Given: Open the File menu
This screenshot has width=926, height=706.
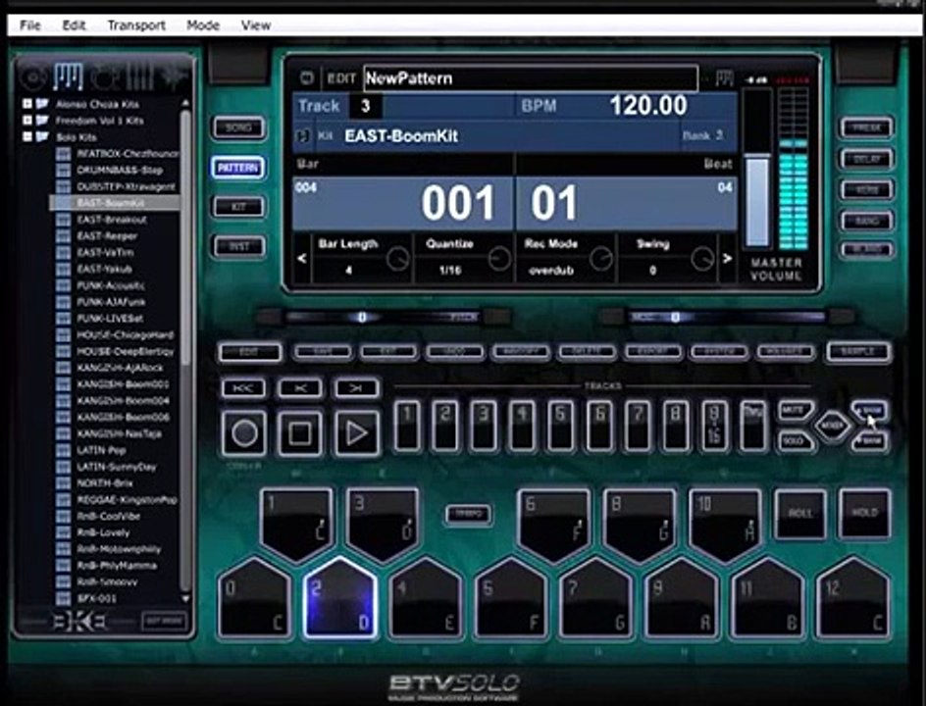Looking at the screenshot, I should [30, 25].
